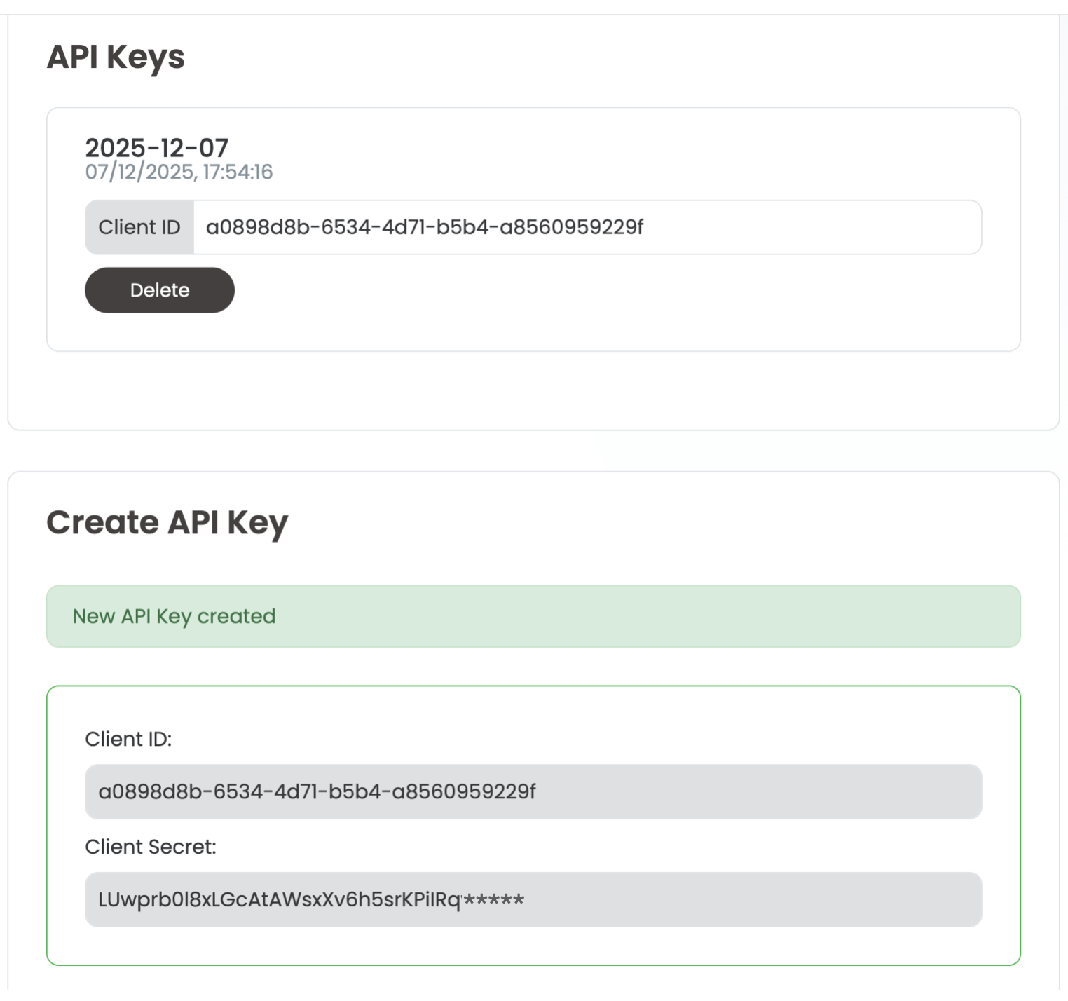
Task: Click the masked asterisks in Client Secret
Action: click(x=493, y=899)
